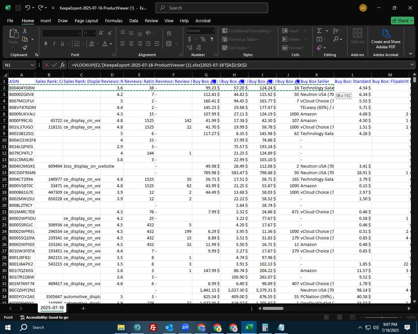Click the Increase Font Size icon
The height and width of the screenshot is (334, 418).
(x=101, y=33)
